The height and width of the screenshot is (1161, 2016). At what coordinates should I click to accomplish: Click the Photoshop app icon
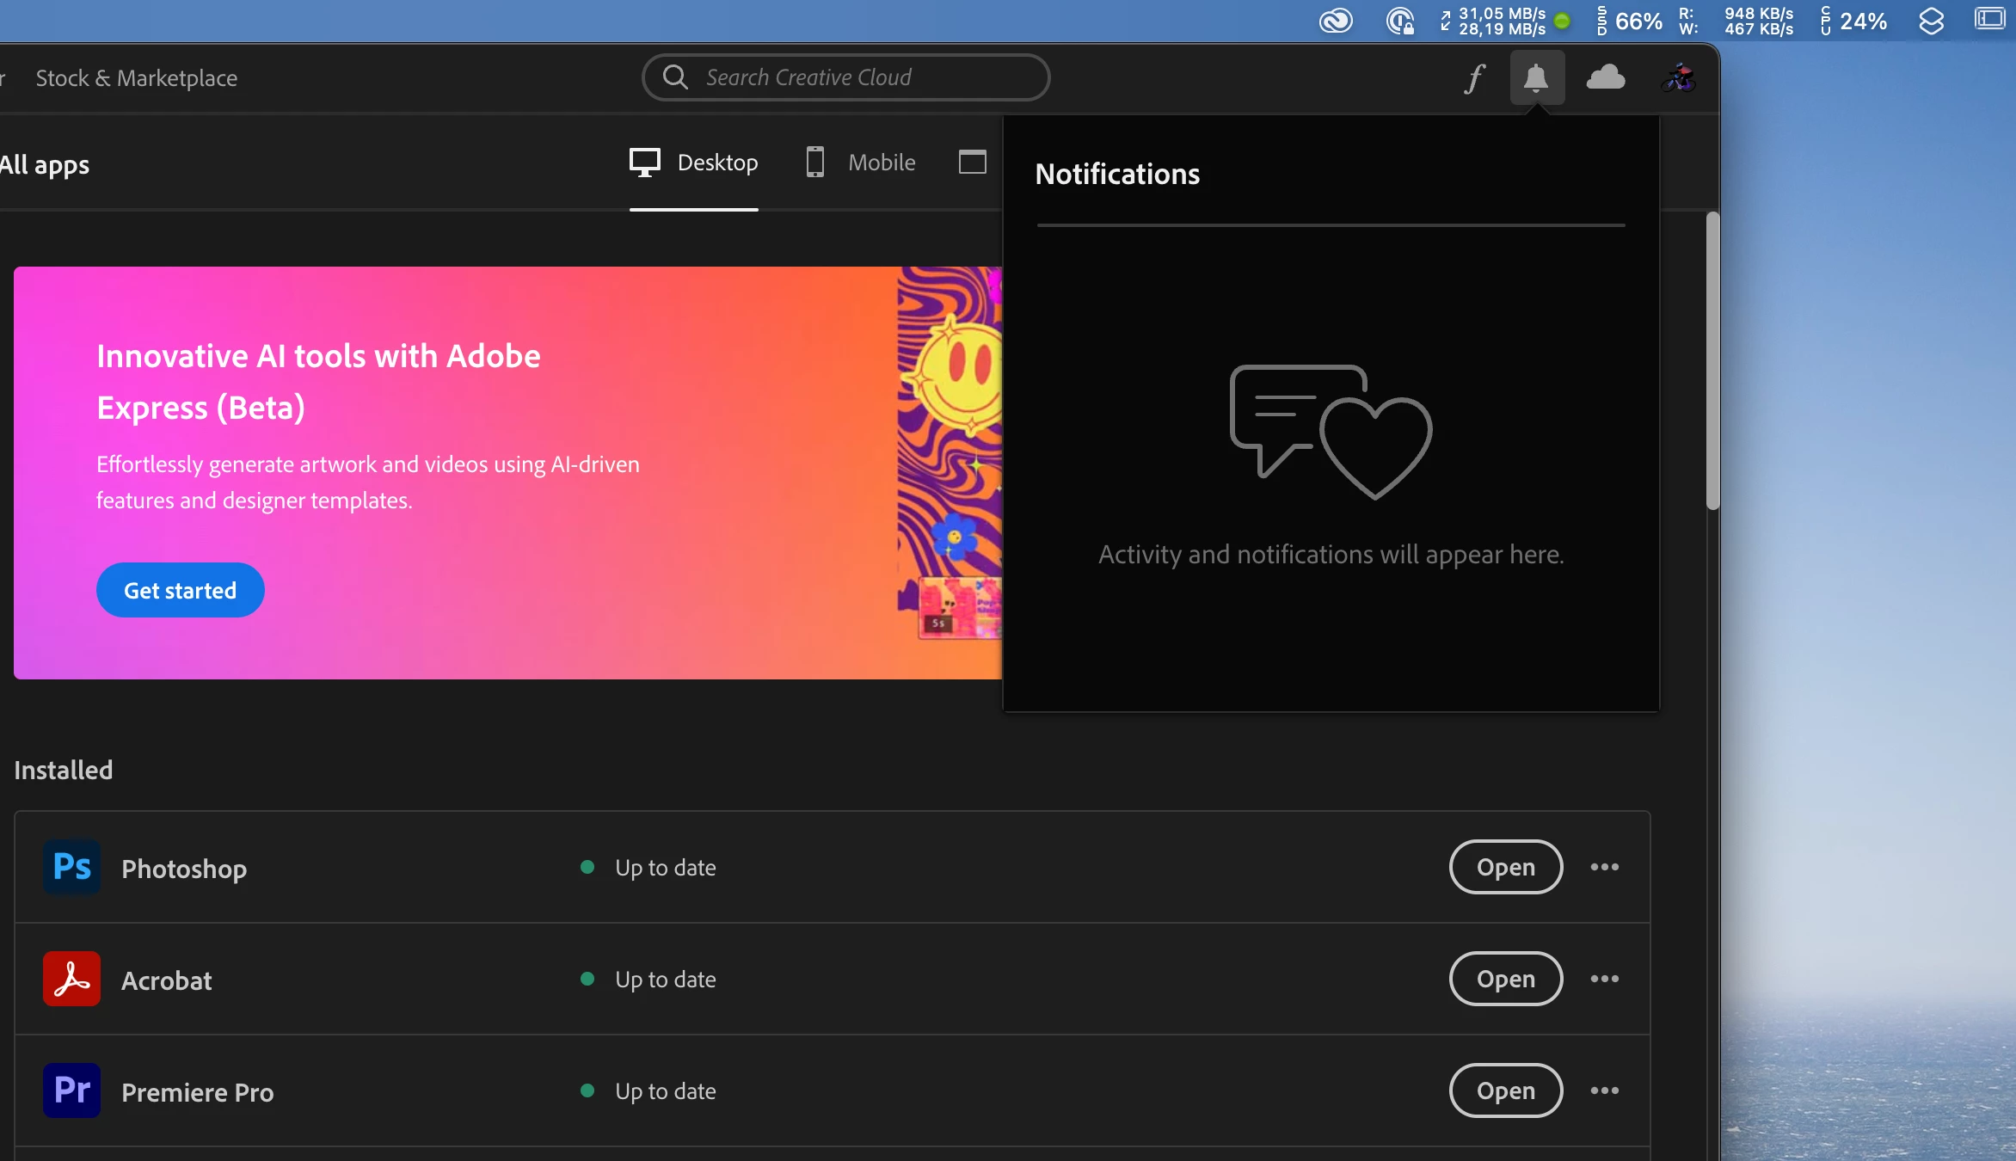click(71, 867)
